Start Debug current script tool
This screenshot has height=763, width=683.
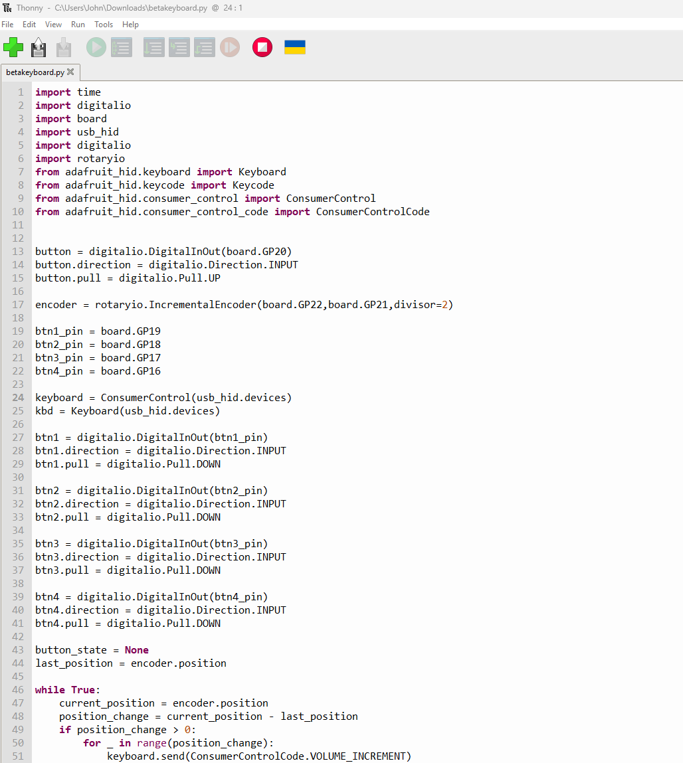pos(122,48)
